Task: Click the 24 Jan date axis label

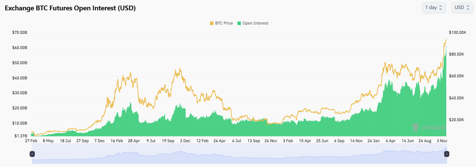Action: point(373,141)
